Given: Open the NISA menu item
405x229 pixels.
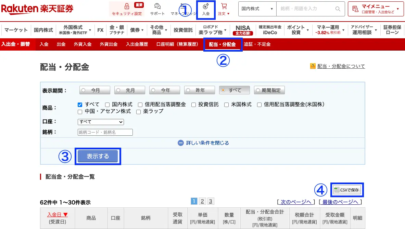Looking at the screenshot, I should 243,30.
